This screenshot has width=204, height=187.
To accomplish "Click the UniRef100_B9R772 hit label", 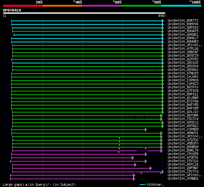I will (x=183, y=20).
